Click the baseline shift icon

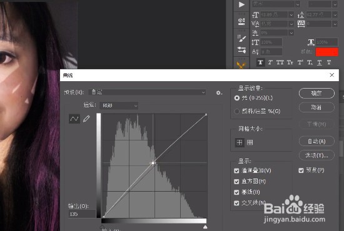[x=255, y=52]
